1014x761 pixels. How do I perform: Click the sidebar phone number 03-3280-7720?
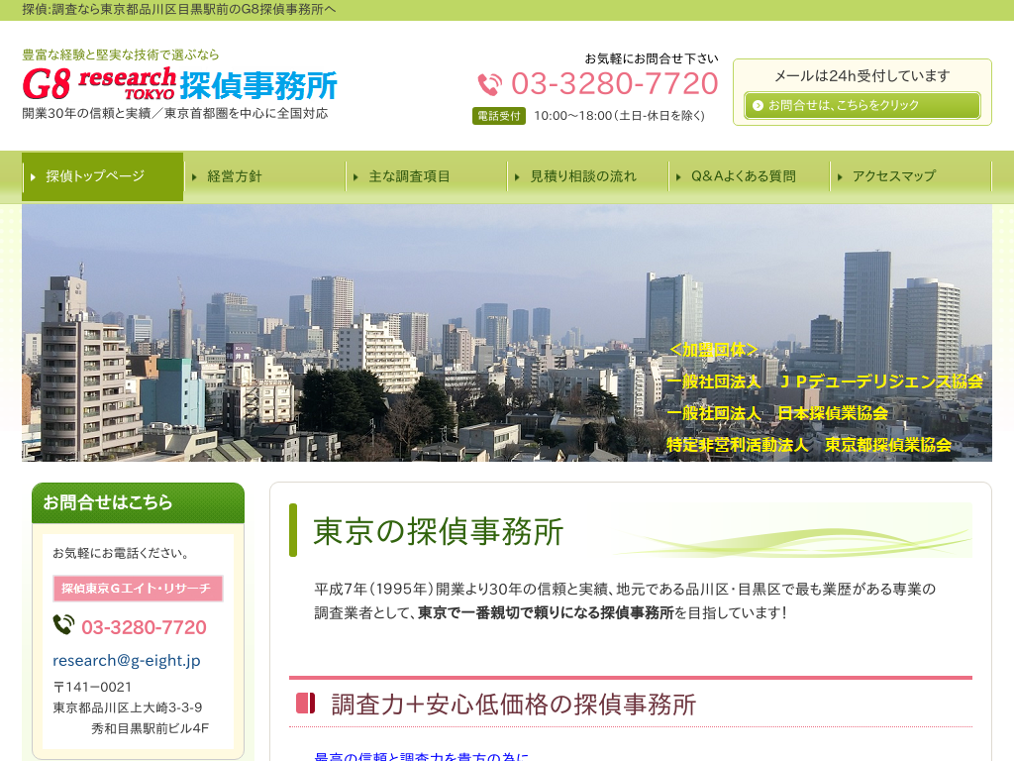[144, 627]
